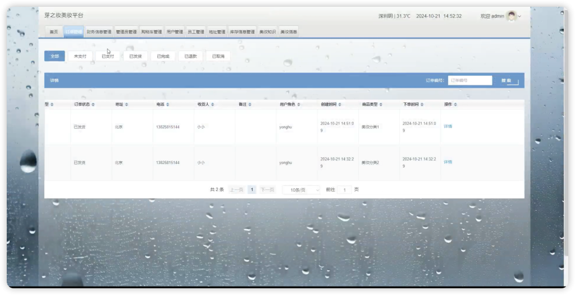
Task: Open the 首页 tab
Action: 54,32
